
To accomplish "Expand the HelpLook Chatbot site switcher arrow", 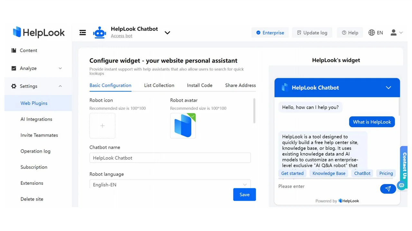I will [x=167, y=33].
